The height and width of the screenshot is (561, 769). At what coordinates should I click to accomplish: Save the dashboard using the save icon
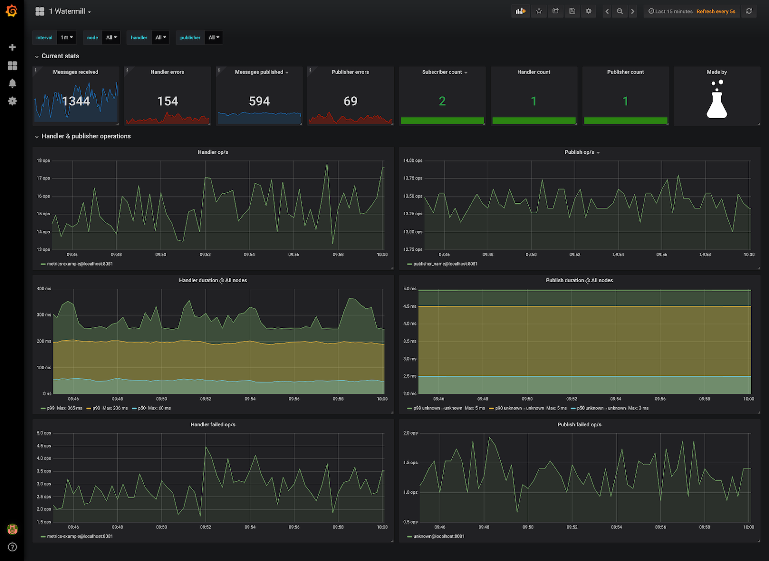572,11
